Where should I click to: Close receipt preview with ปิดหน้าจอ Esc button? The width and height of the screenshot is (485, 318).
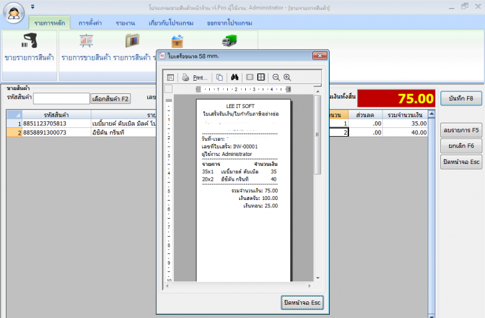(x=302, y=303)
